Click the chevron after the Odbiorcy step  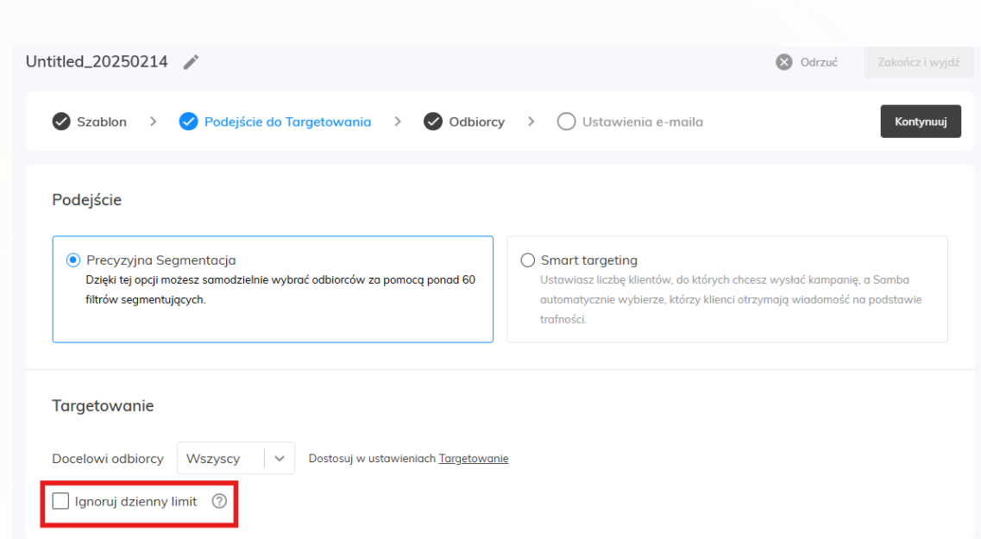531,122
